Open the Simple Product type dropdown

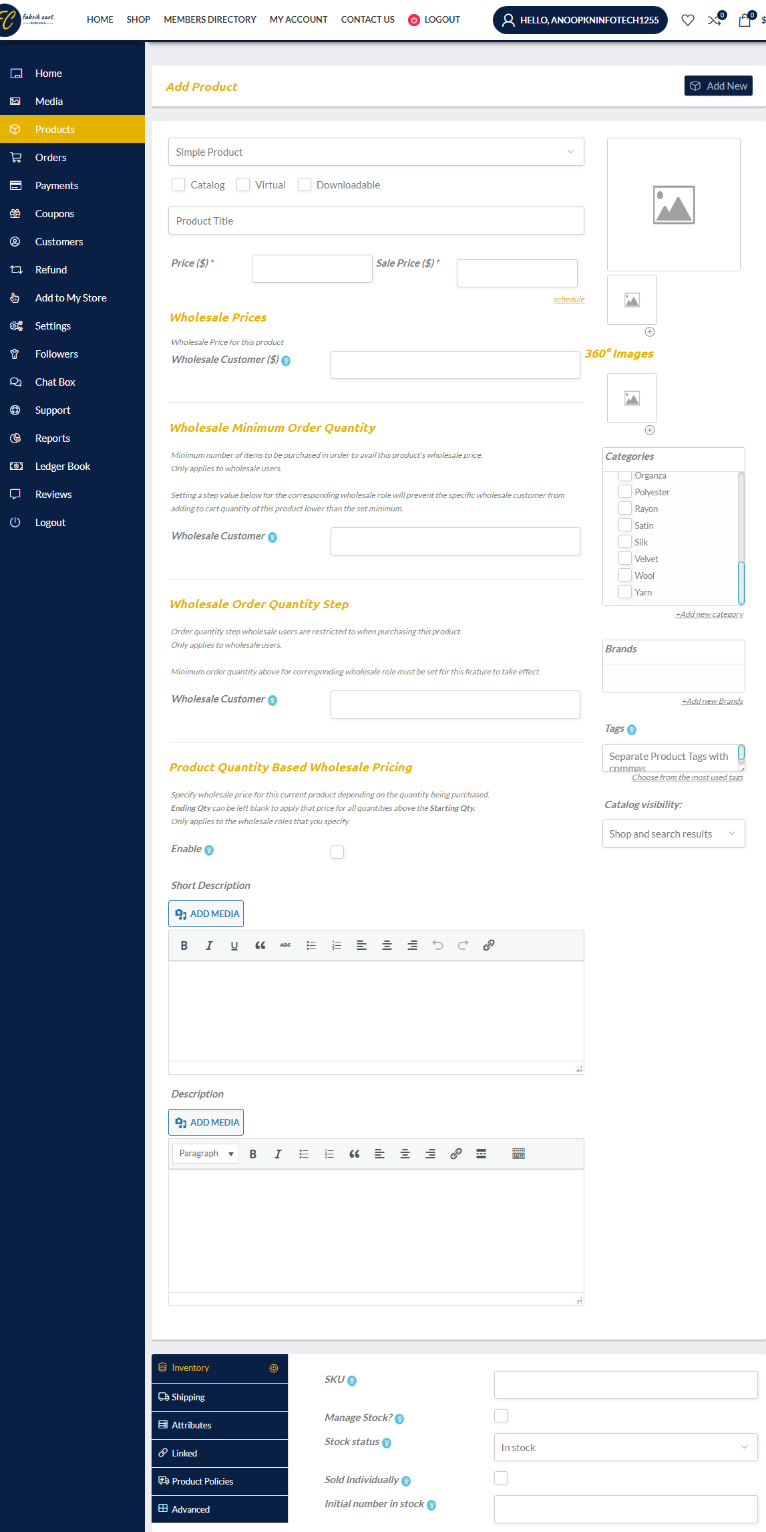click(376, 152)
